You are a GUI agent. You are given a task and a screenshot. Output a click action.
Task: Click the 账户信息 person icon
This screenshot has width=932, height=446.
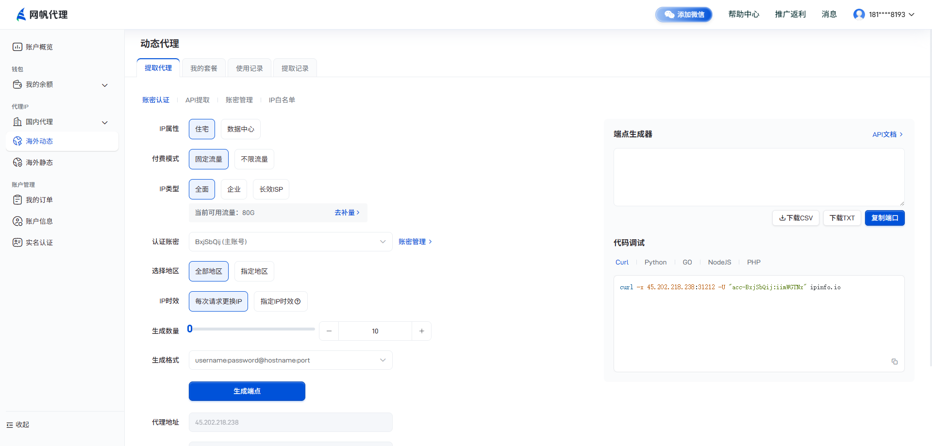(x=17, y=221)
